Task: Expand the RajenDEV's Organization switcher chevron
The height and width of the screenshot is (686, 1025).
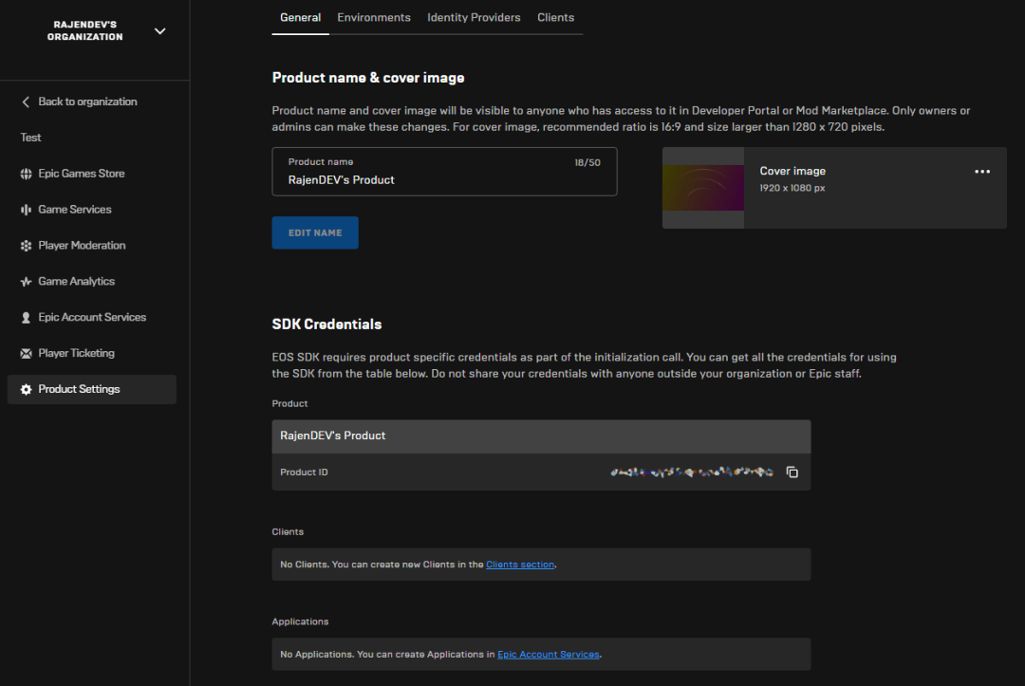Action: 159,30
